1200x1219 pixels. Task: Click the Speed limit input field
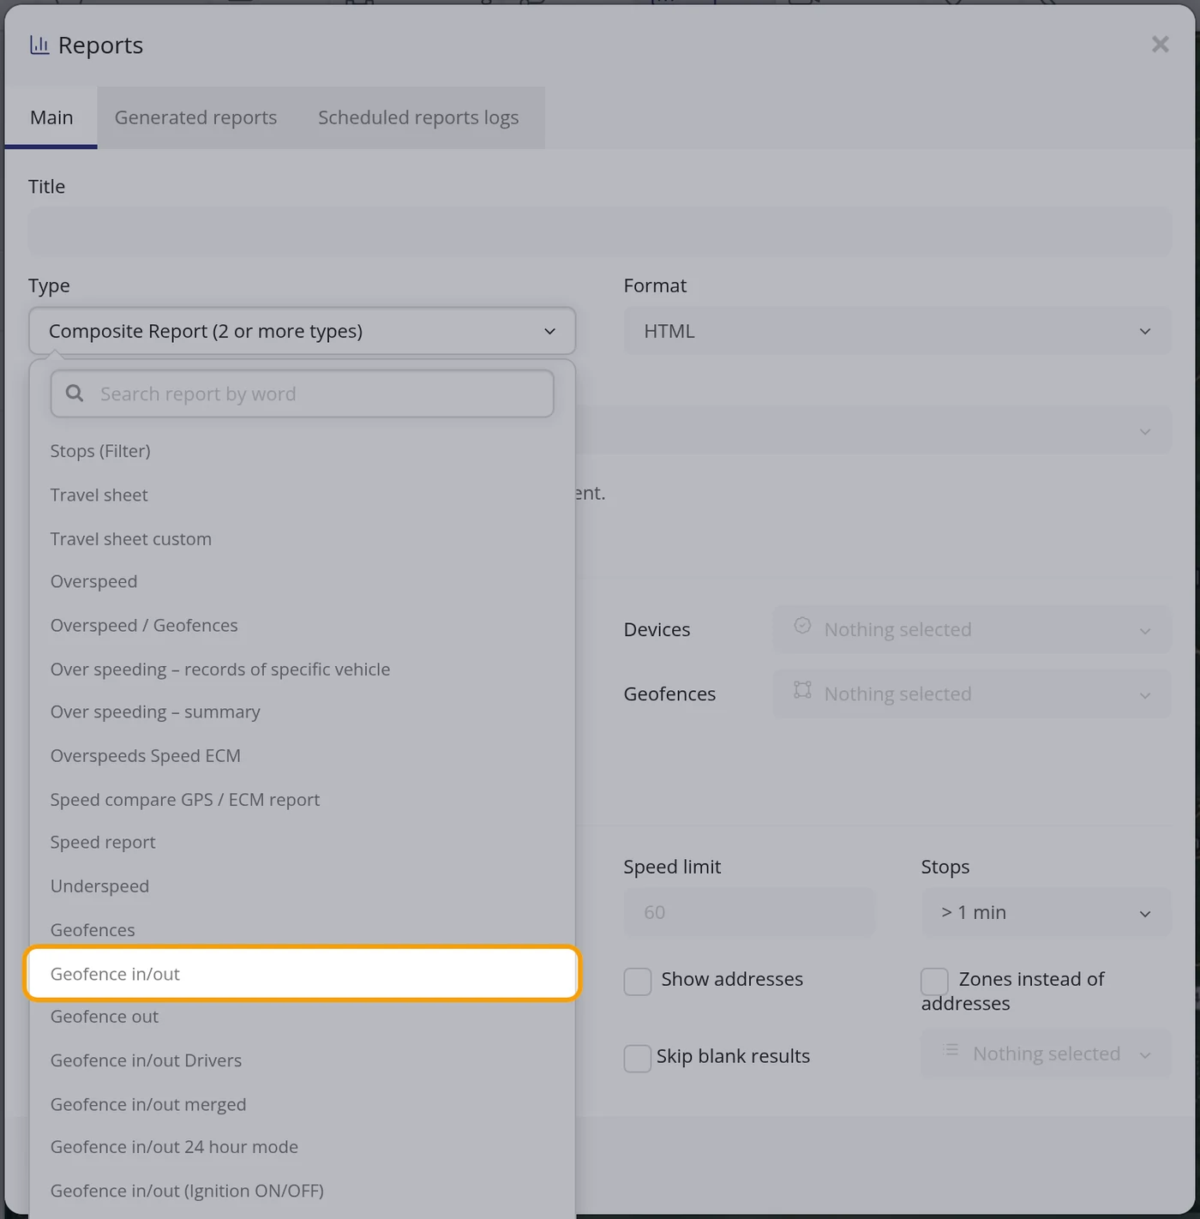(x=749, y=913)
